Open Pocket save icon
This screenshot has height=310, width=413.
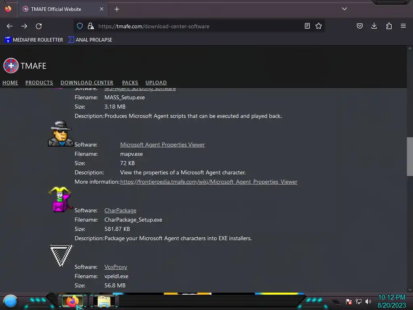[x=359, y=26]
